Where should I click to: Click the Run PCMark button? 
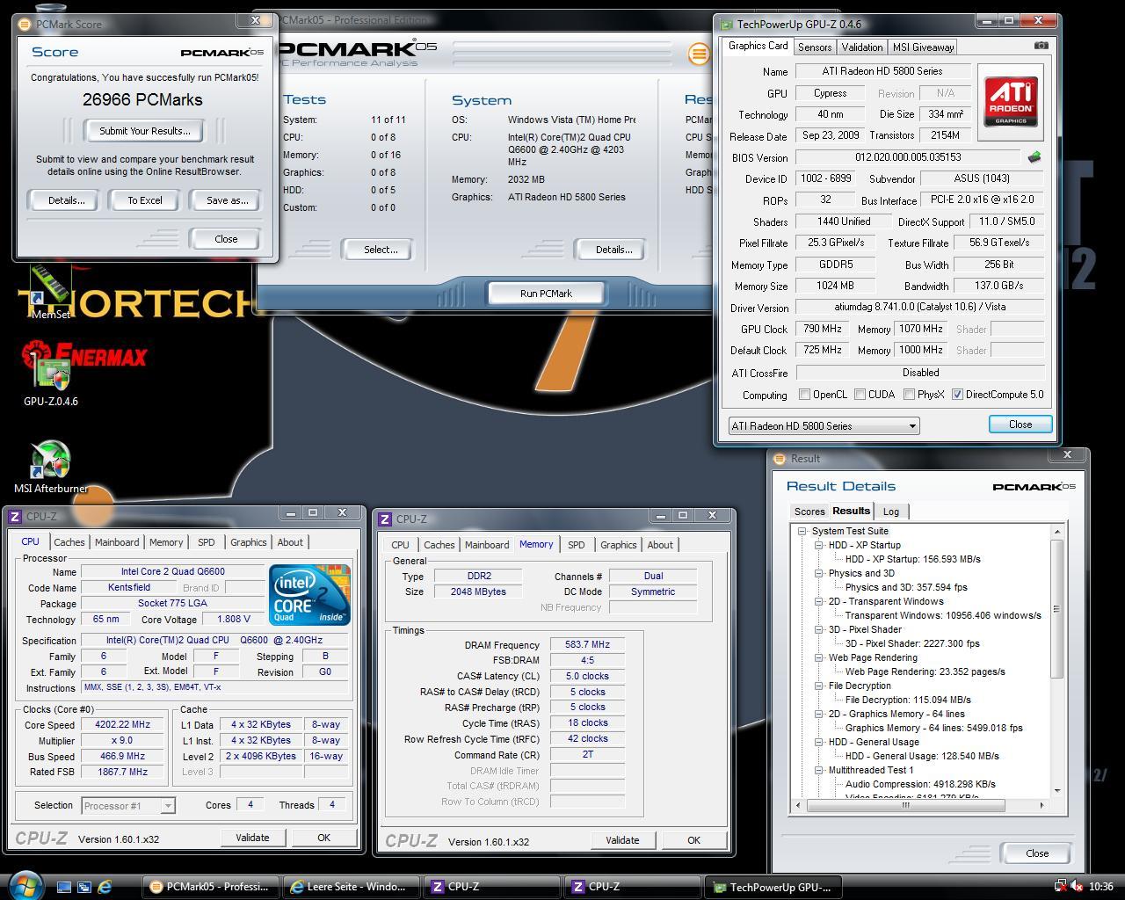pos(546,294)
